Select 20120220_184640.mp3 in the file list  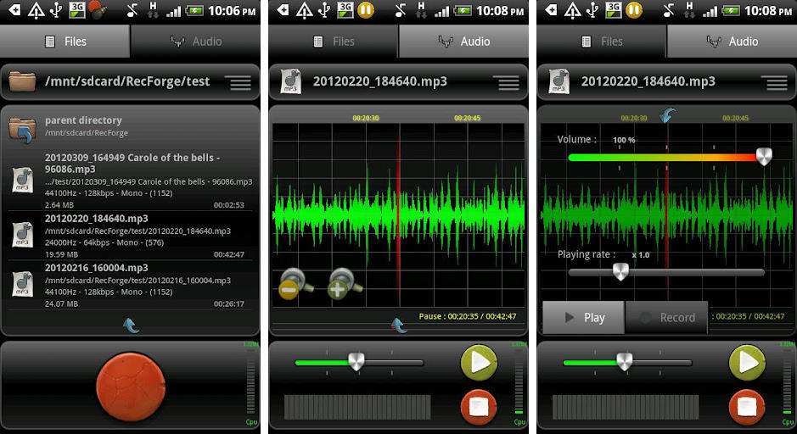pyautogui.click(x=131, y=236)
